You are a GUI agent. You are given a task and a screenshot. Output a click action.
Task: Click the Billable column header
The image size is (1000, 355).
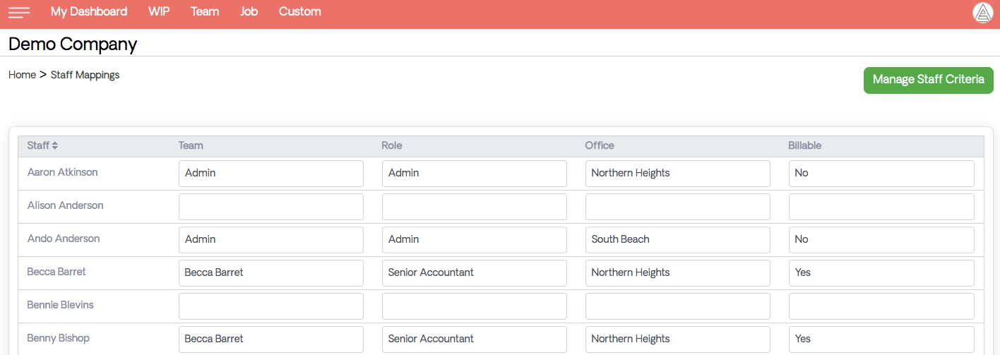[x=805, y=145]
